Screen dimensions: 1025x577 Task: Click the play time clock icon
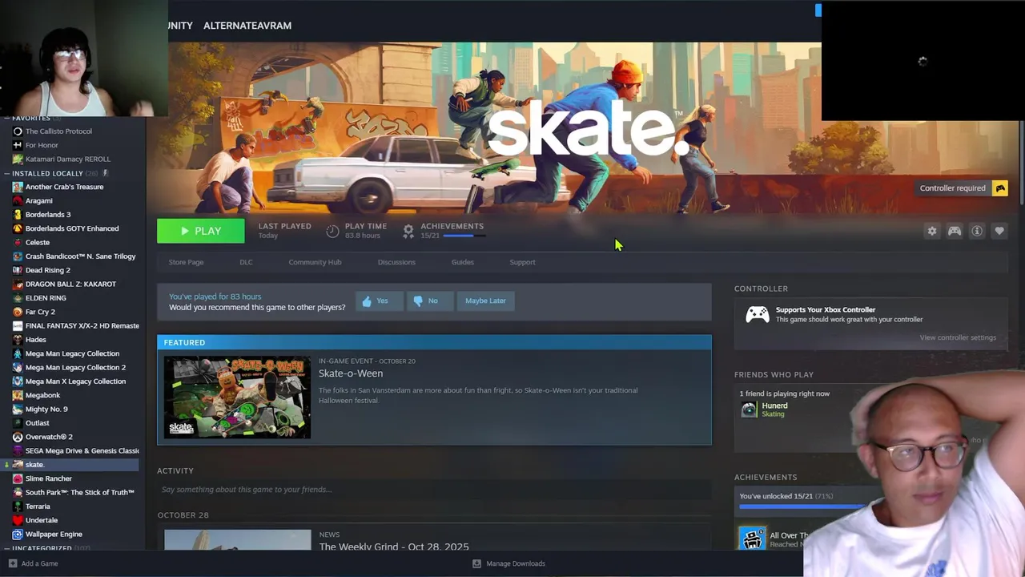(333, 231)
